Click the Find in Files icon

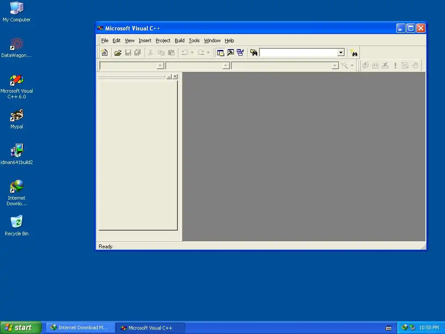(253, 53)
